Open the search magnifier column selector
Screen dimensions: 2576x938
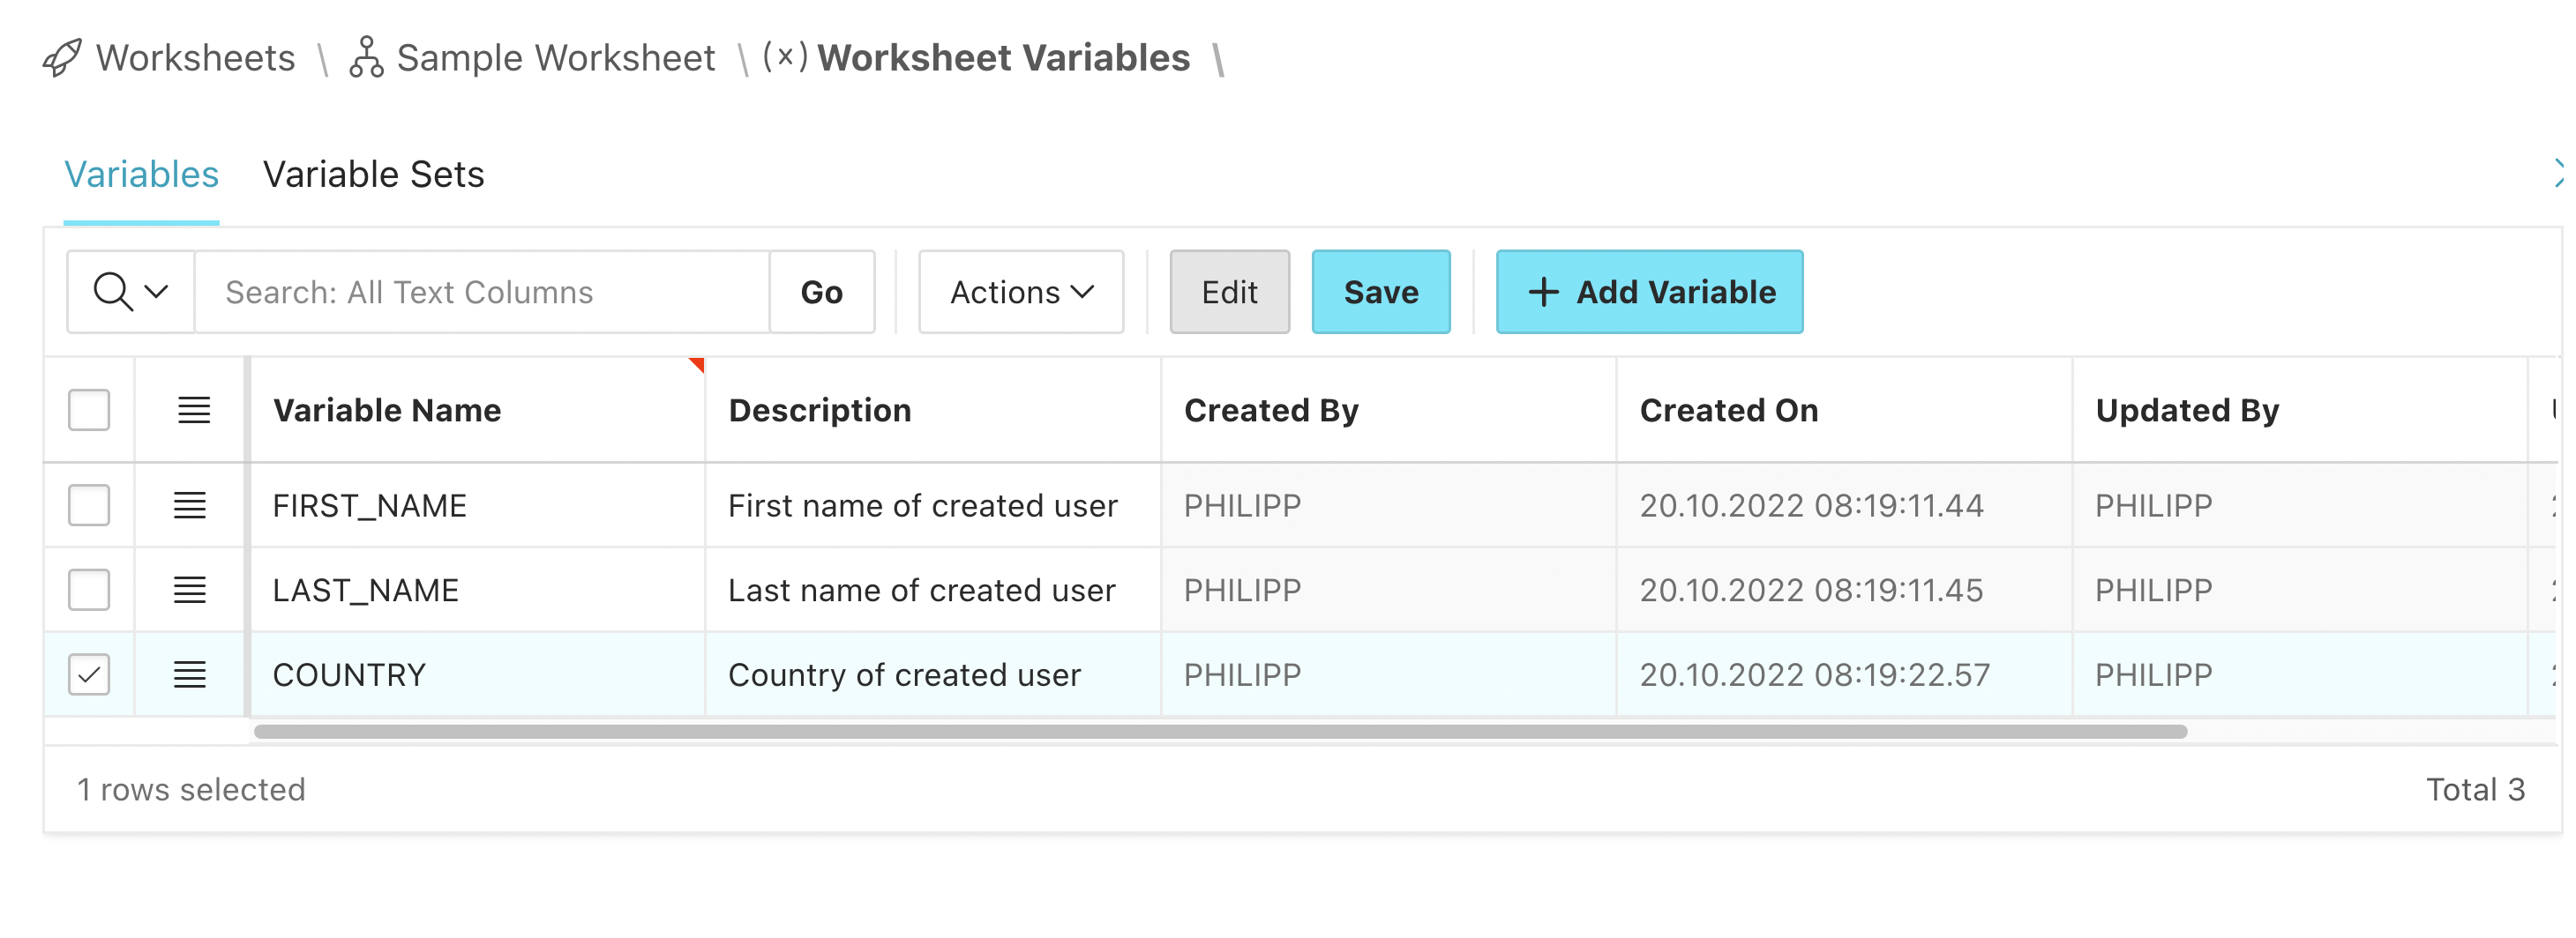point(113,292)
